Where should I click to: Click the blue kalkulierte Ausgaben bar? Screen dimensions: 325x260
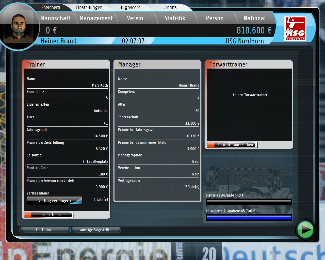point(249,217)
